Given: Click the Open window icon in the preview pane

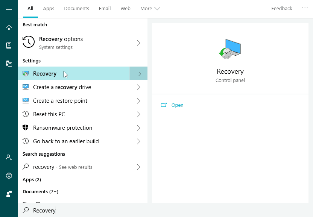Looking at the screenshot, I should pyautogui.click(x=164, y=105).
